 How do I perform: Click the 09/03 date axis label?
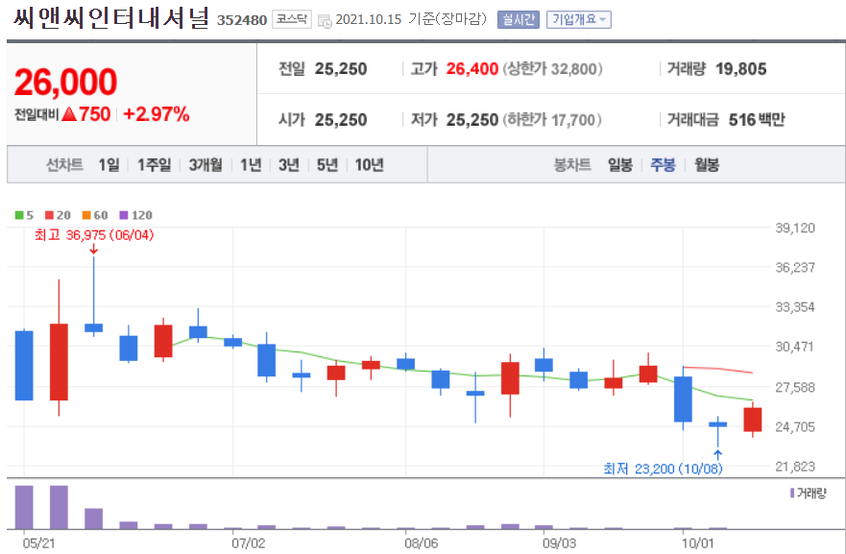(x=559, y=542)
